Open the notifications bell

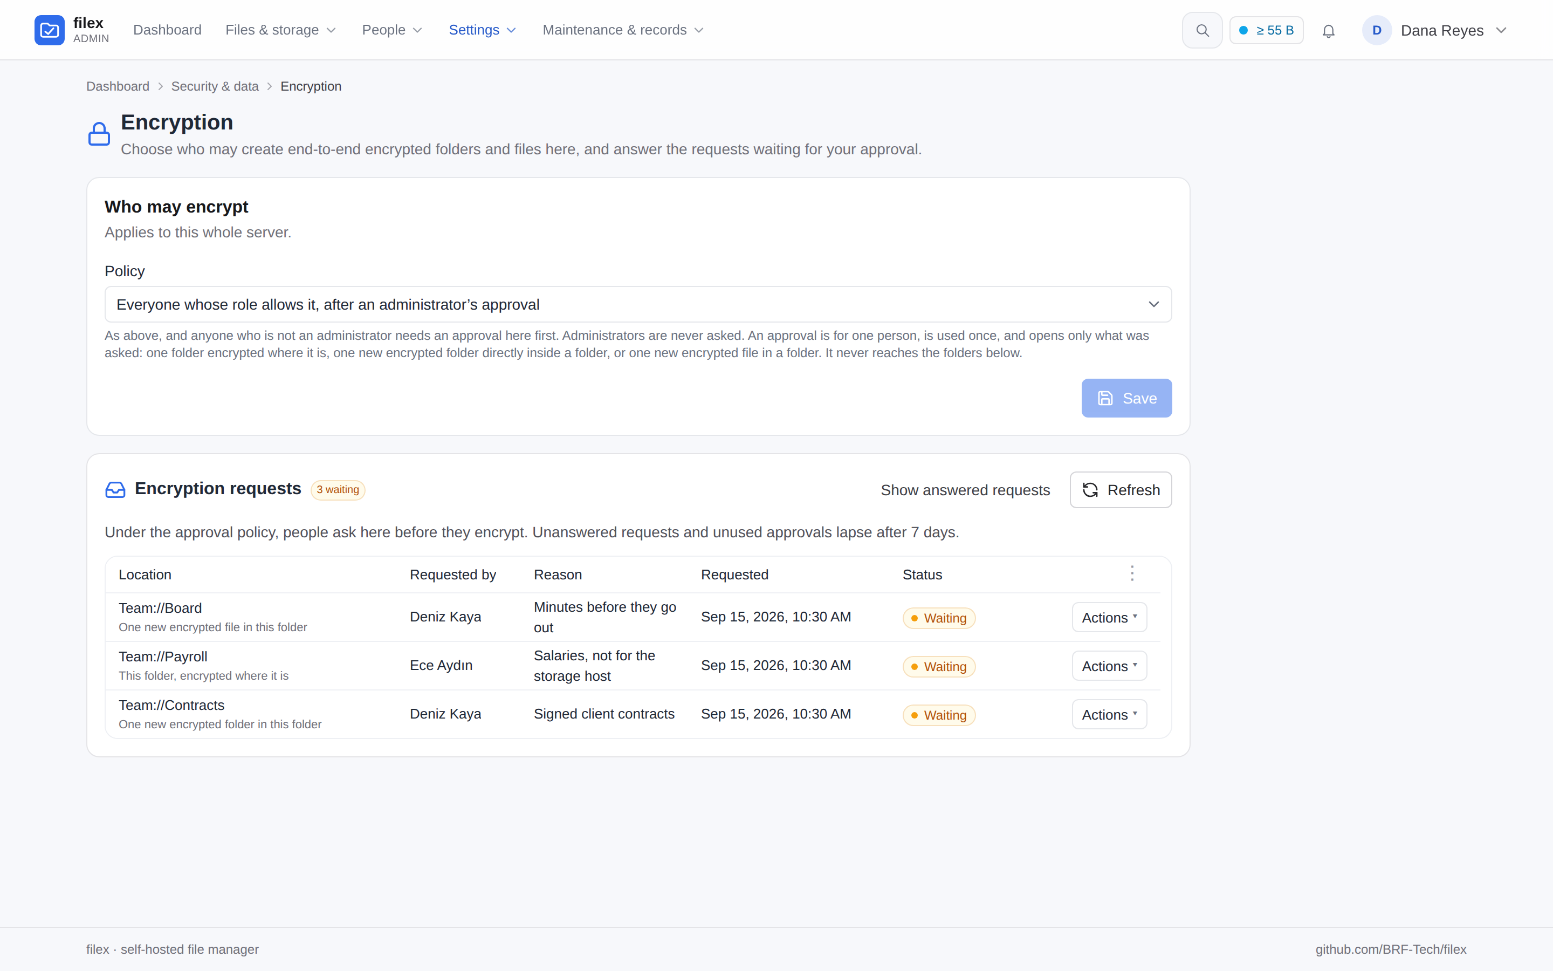coord(1328,31)
